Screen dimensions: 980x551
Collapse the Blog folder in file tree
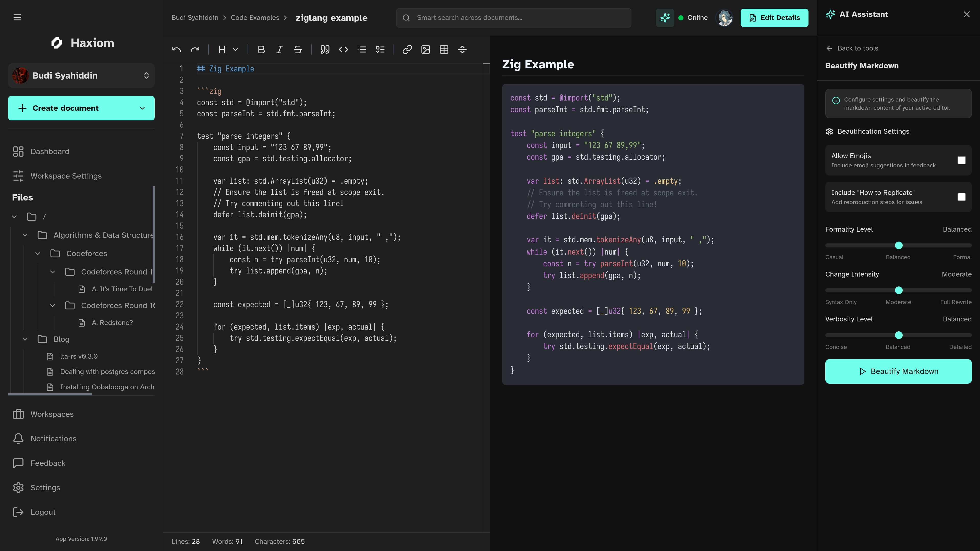tap(25, 339)
